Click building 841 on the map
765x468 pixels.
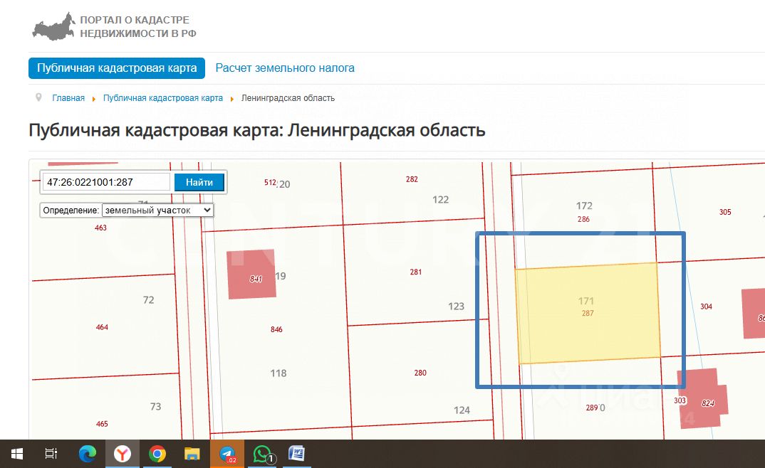click(251, 274)
